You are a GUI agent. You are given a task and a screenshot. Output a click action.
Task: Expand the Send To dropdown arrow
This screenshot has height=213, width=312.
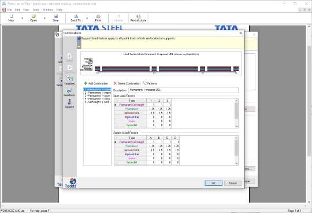pos(87,18)
